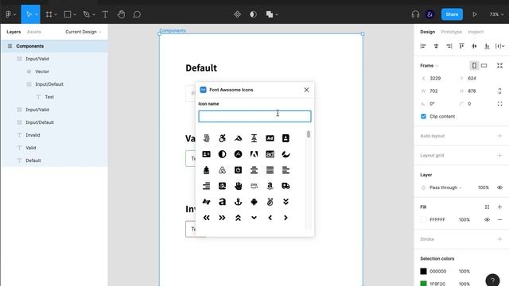
Task: Open Pen tools dropdown arrow
Action: tap(94, 14)
